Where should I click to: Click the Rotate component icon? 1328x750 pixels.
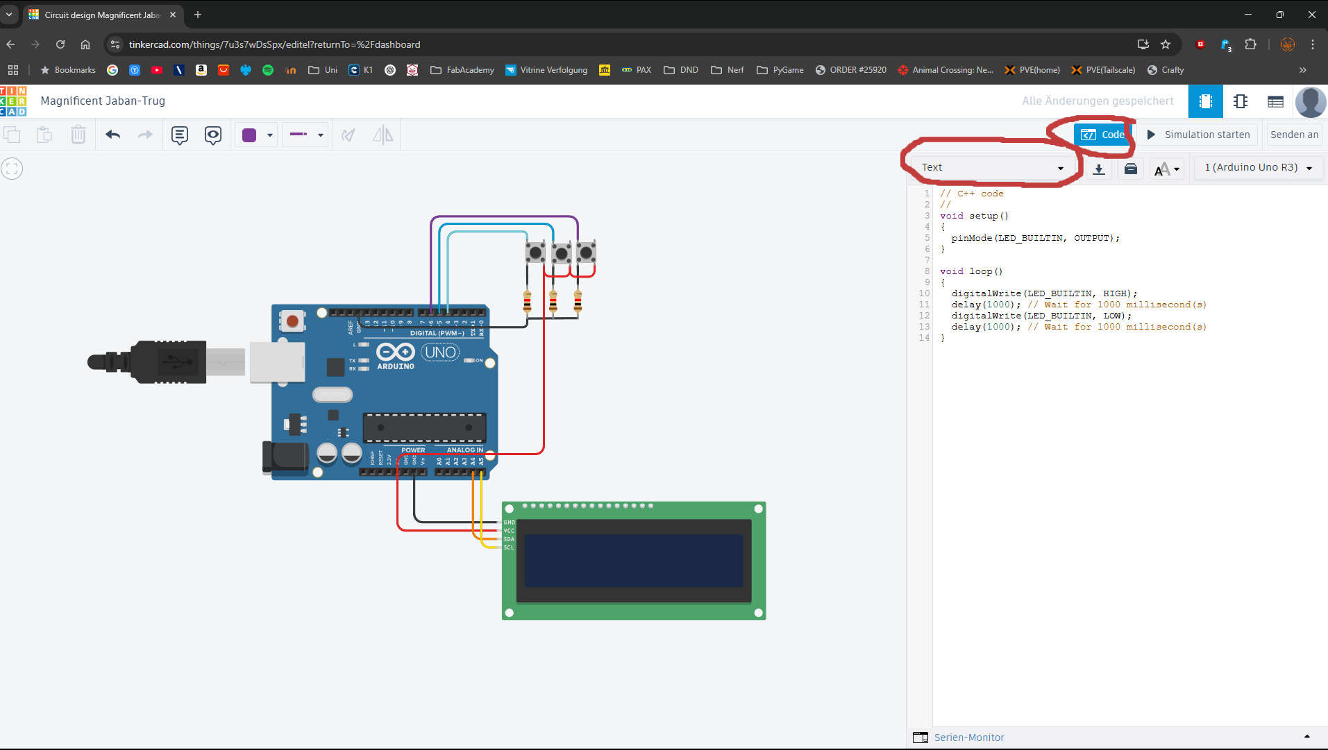[348, 135]
